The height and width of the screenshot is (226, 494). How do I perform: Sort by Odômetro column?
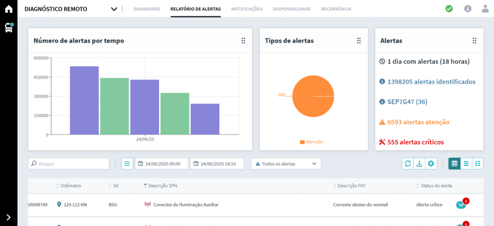point(69,186)
